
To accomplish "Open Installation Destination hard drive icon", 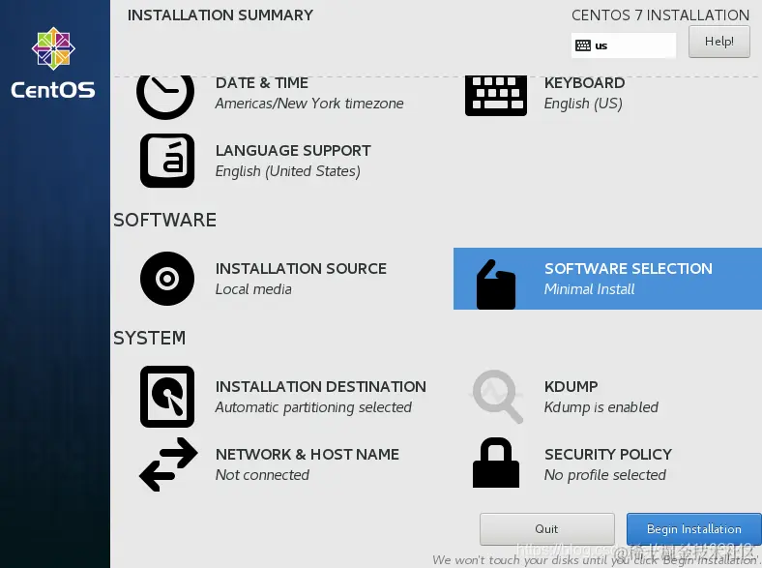I will pyautogui.click(x=167, y=397).
